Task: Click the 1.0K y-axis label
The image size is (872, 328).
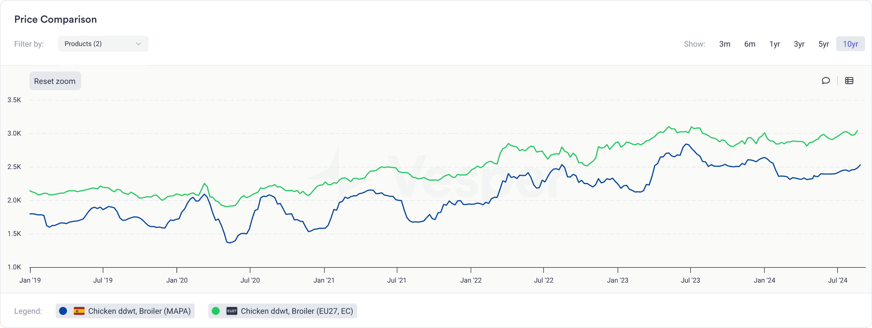Action: [x=14, y=267]
